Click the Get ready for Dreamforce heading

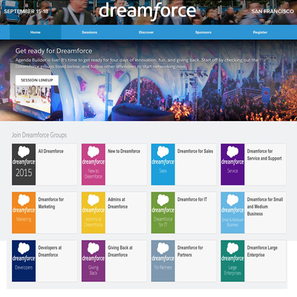pos(53,51)
